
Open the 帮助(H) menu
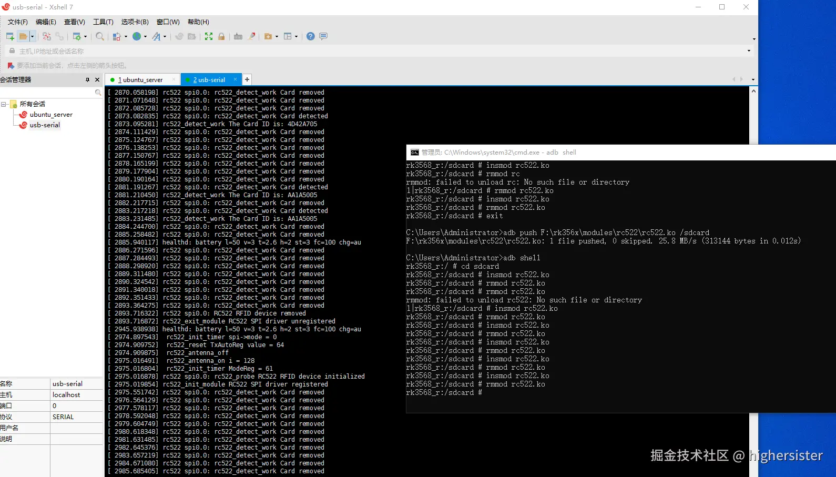point(198,22)
